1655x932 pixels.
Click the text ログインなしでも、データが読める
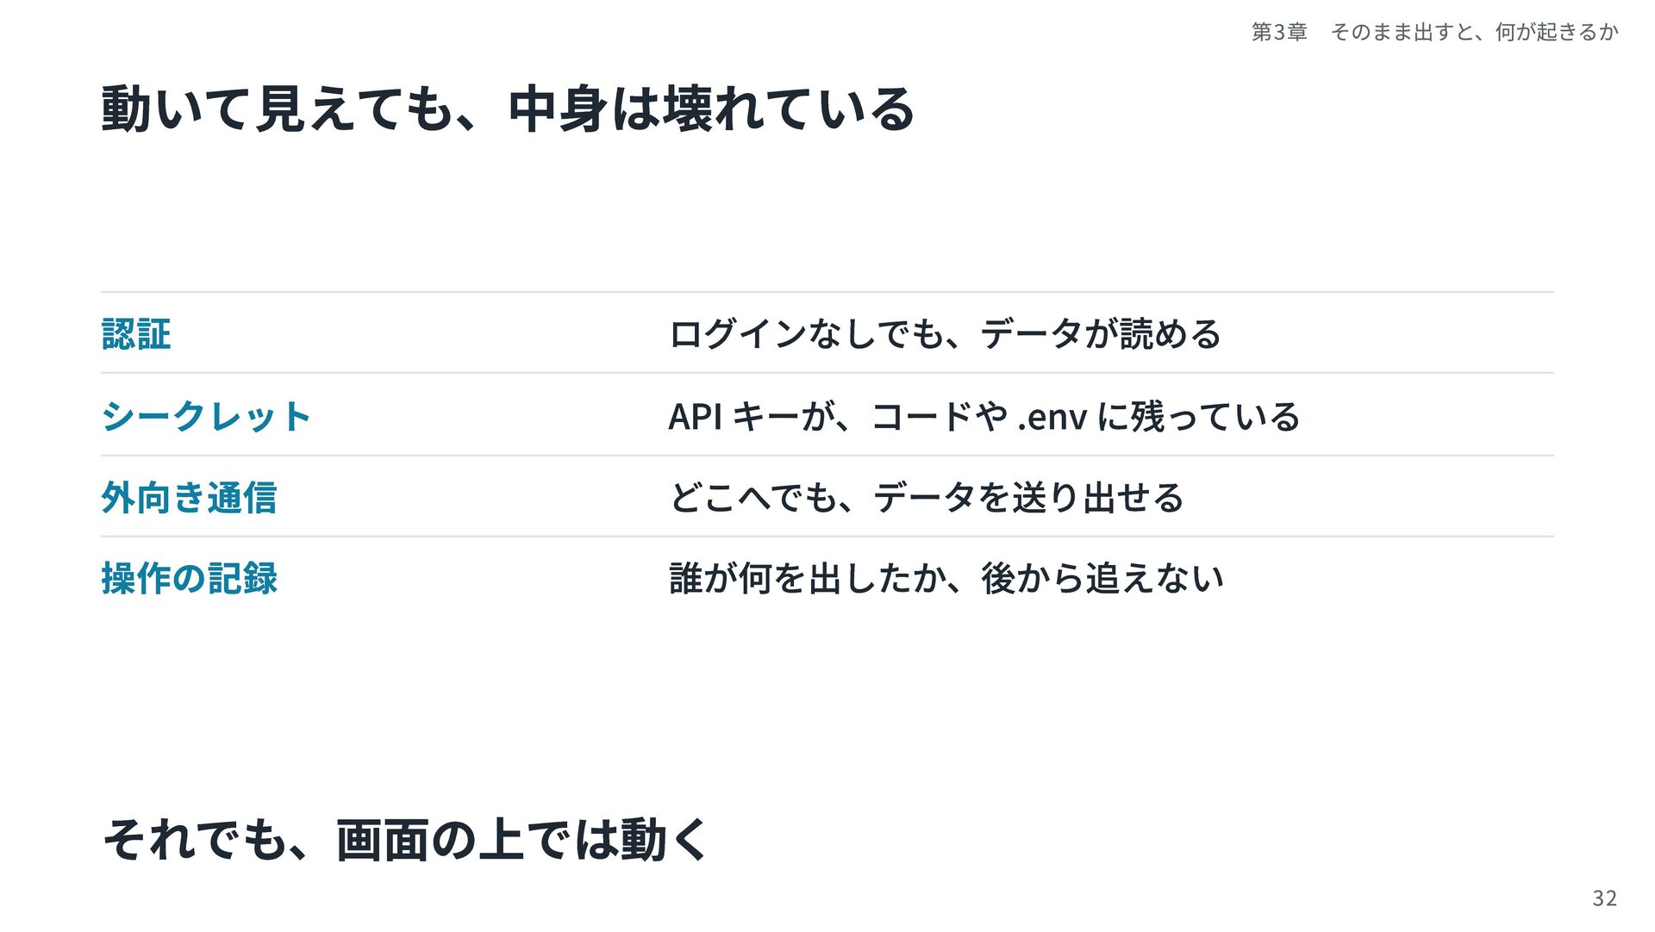tap(946, 334)
